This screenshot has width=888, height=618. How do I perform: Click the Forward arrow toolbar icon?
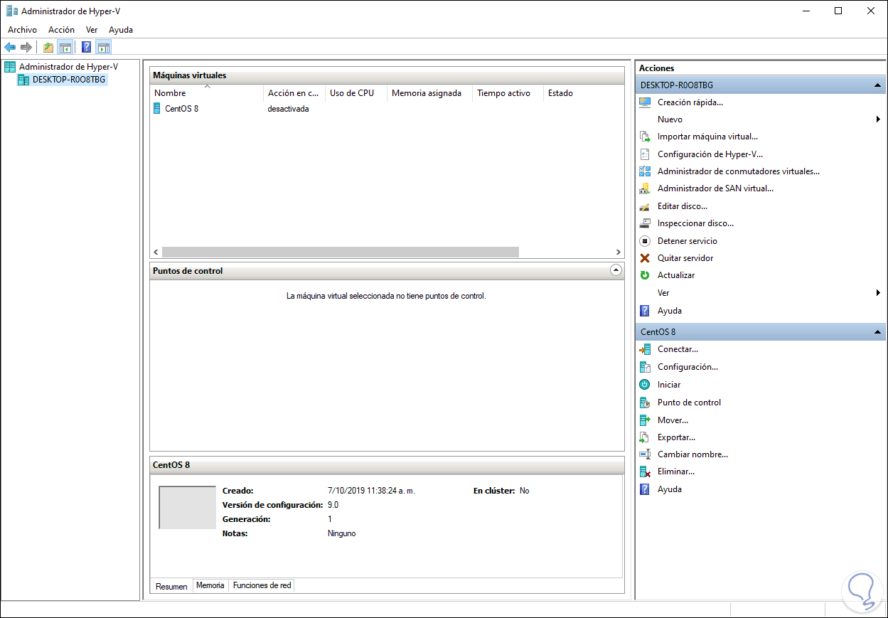[26, 48]
